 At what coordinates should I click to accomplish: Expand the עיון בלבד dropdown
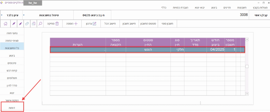[2, 15]
